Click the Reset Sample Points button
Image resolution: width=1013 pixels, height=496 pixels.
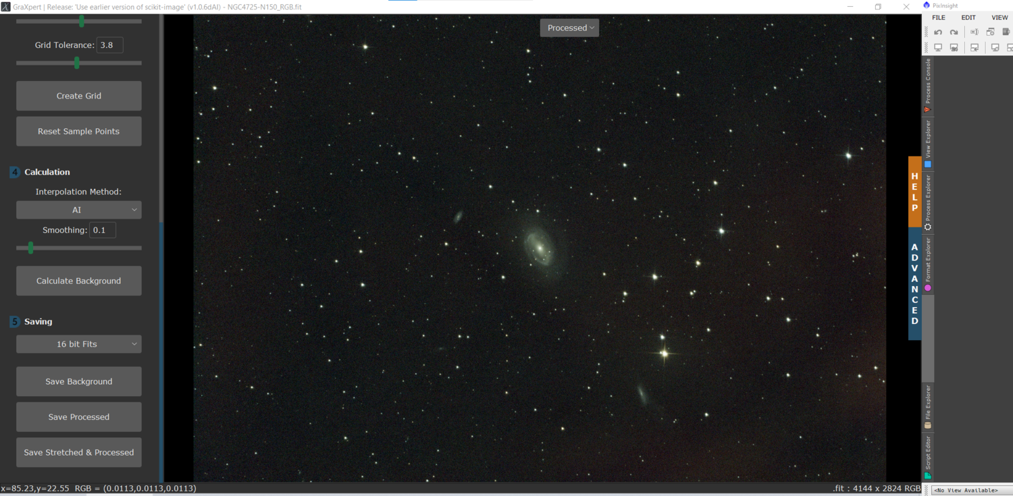(79, 132)
